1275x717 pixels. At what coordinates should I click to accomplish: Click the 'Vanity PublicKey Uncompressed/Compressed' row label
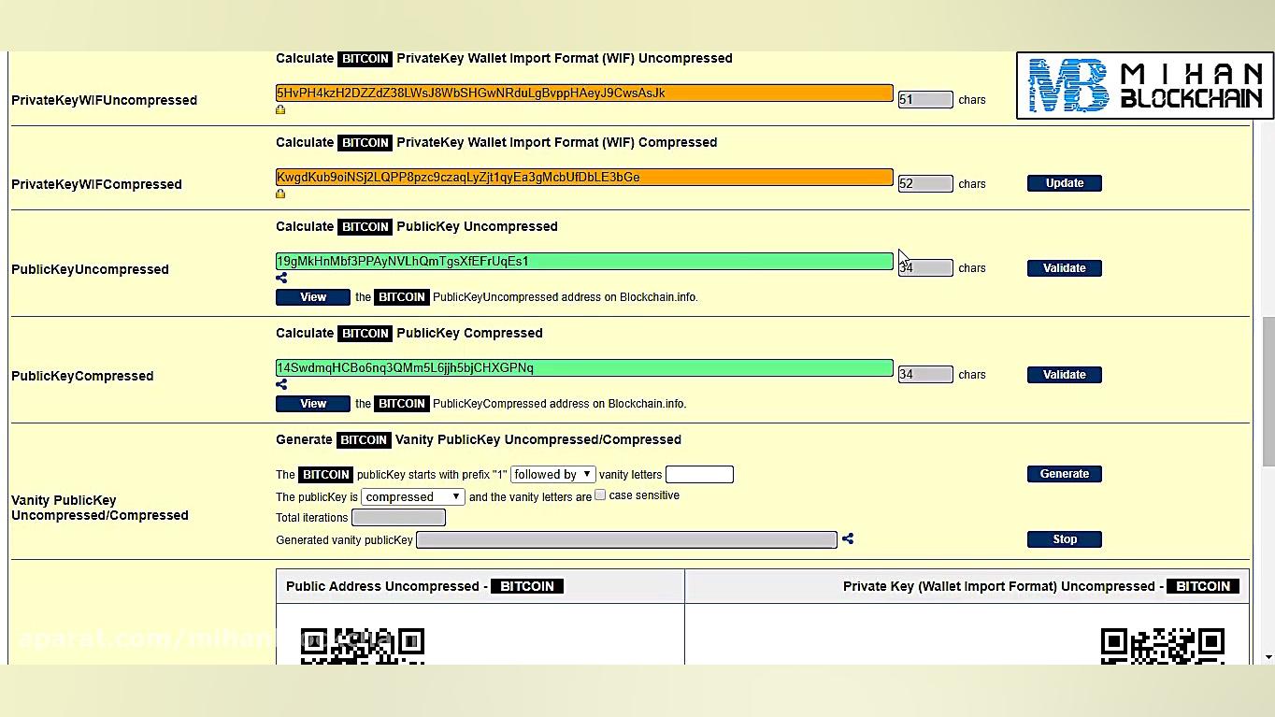(100, 508)
